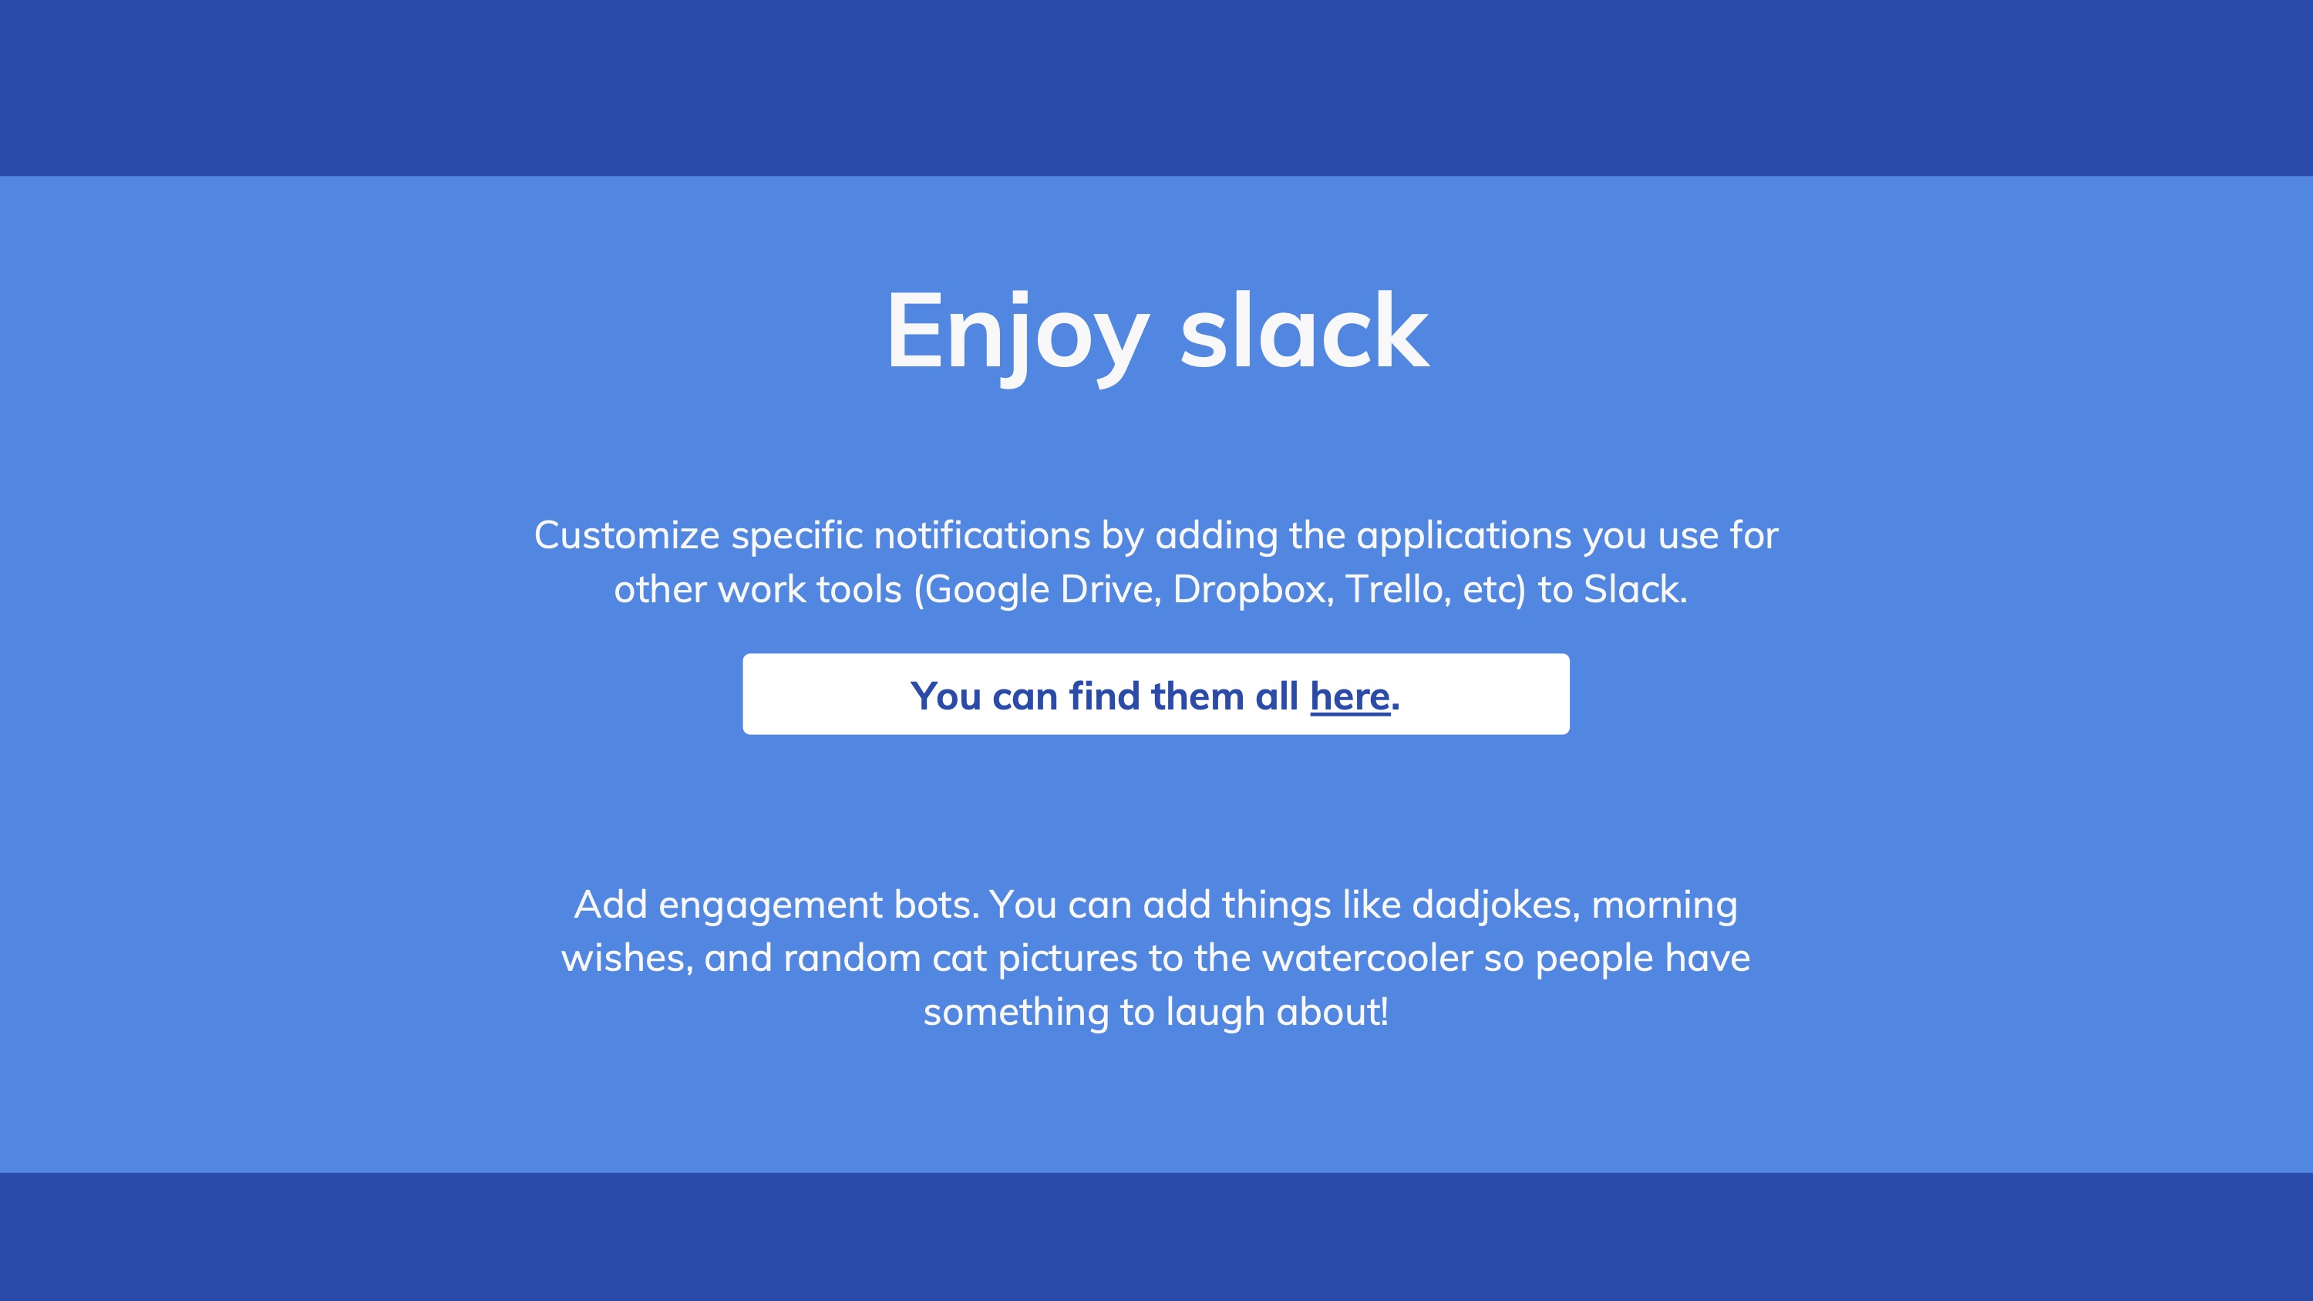Click the word "Enjoy" in the title
Viewport: 2313px width, 1301px height.
coord(1016,332)
